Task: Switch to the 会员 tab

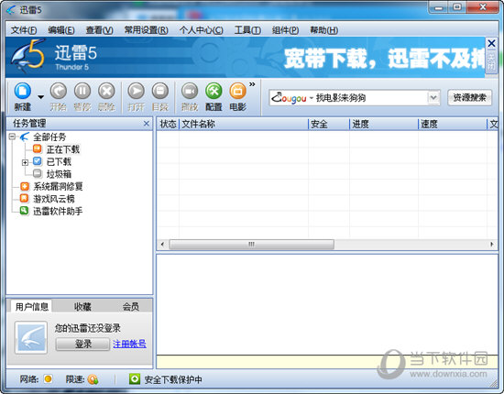Action: [130, 307]
